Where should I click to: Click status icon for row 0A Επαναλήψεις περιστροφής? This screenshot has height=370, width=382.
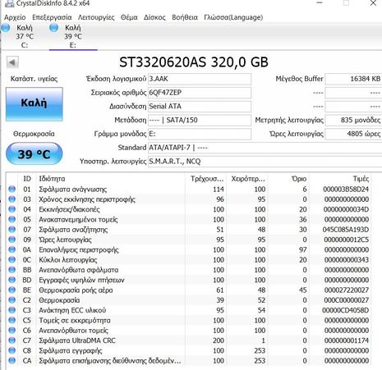tap(12, 249)
